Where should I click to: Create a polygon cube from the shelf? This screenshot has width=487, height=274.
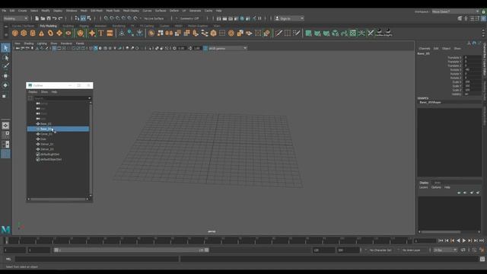pyautogui.click(x=24, y=33)
